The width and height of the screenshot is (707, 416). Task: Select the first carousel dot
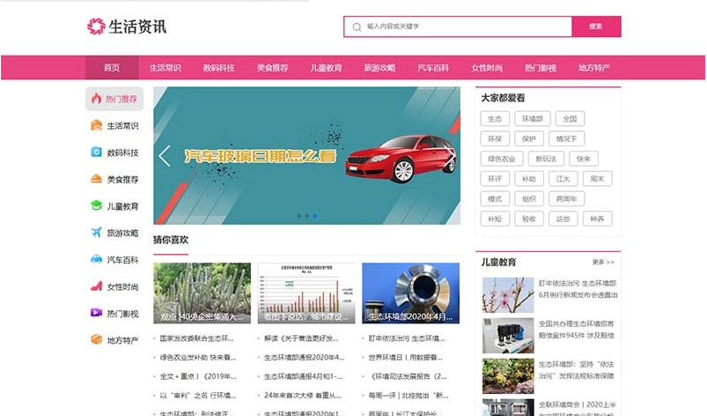point(299,216)
